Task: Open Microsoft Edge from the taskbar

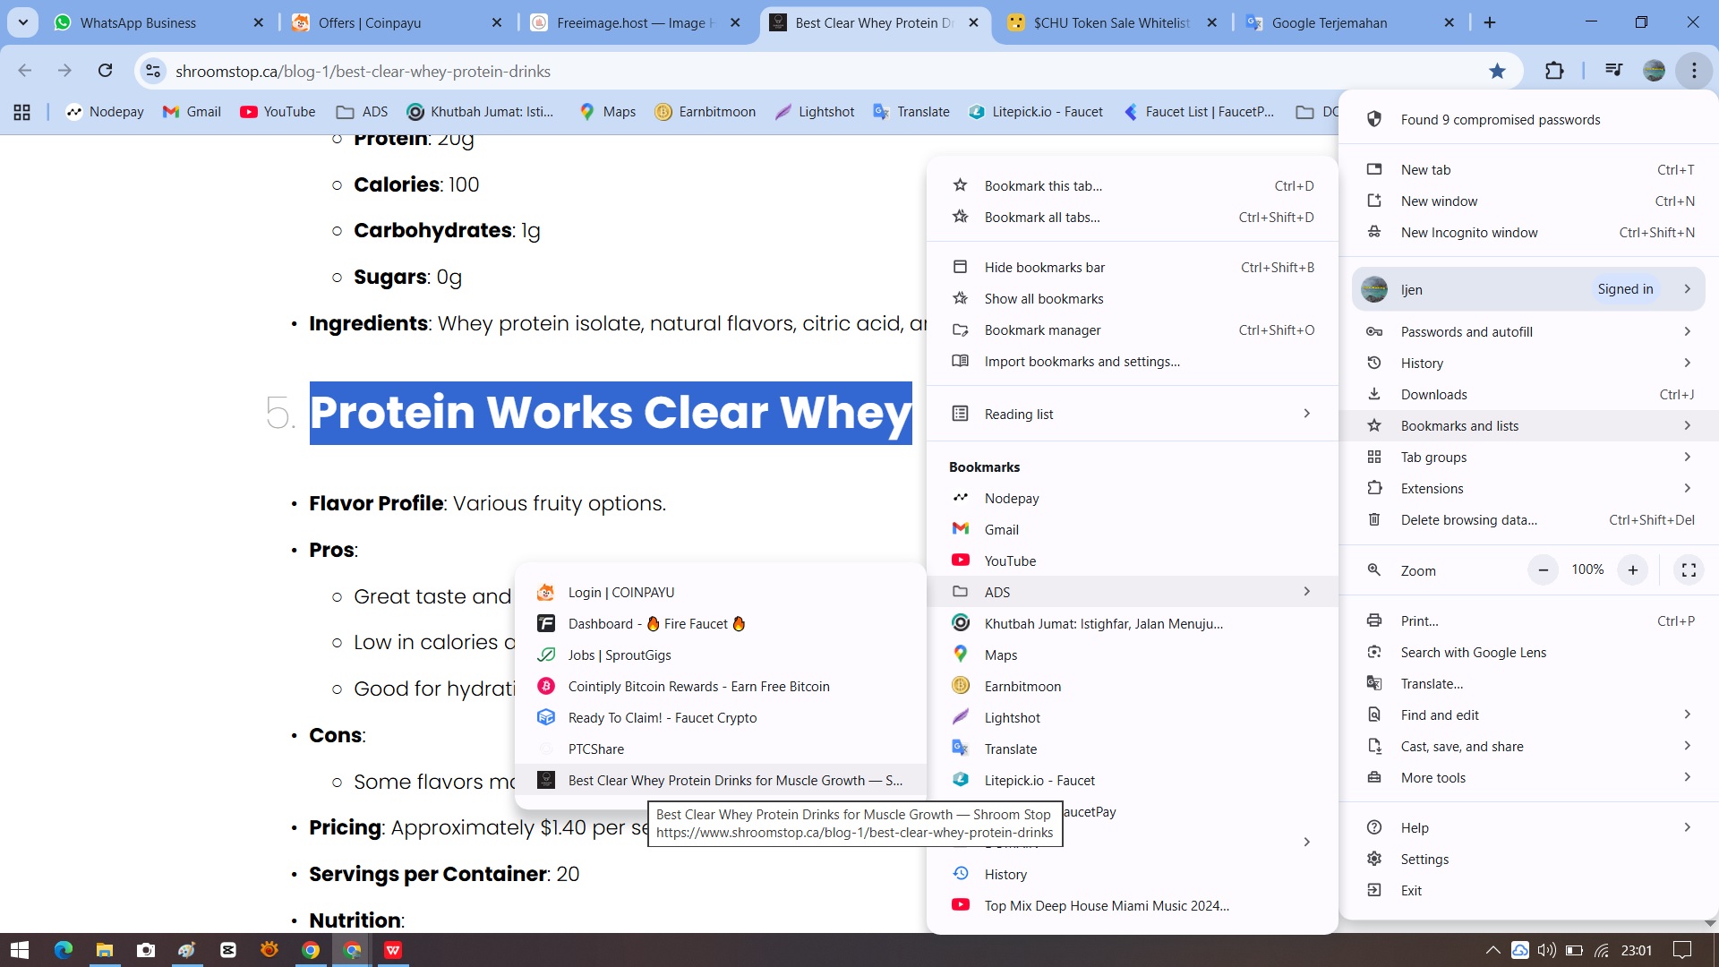Action: point(63,950)
